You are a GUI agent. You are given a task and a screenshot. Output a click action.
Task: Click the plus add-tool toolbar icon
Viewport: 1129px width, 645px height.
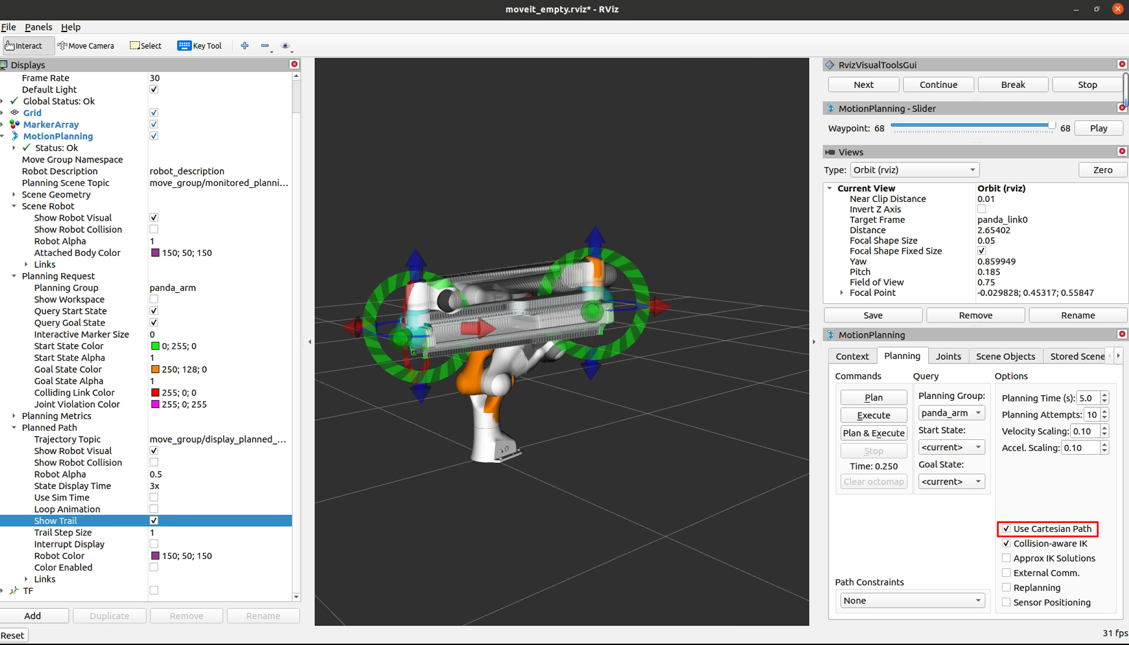tap(244, 45)
